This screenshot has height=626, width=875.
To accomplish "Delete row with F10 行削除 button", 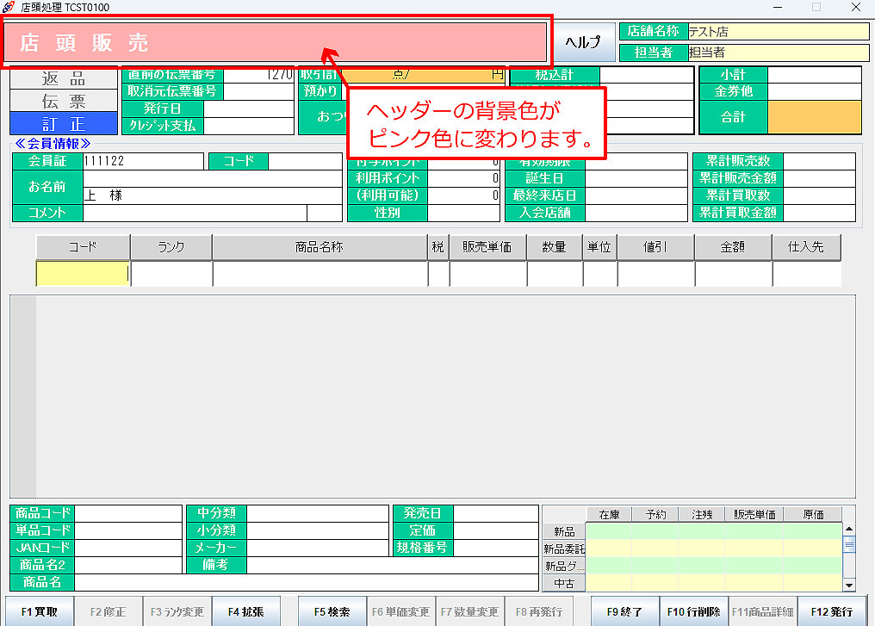I will coord(693,611).
